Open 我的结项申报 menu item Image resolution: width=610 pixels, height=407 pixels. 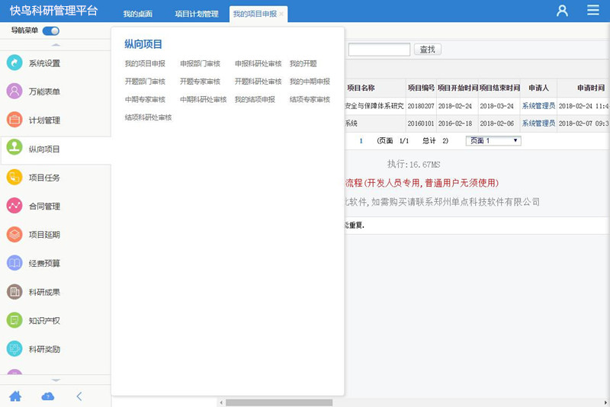click(x=255, y=99)
